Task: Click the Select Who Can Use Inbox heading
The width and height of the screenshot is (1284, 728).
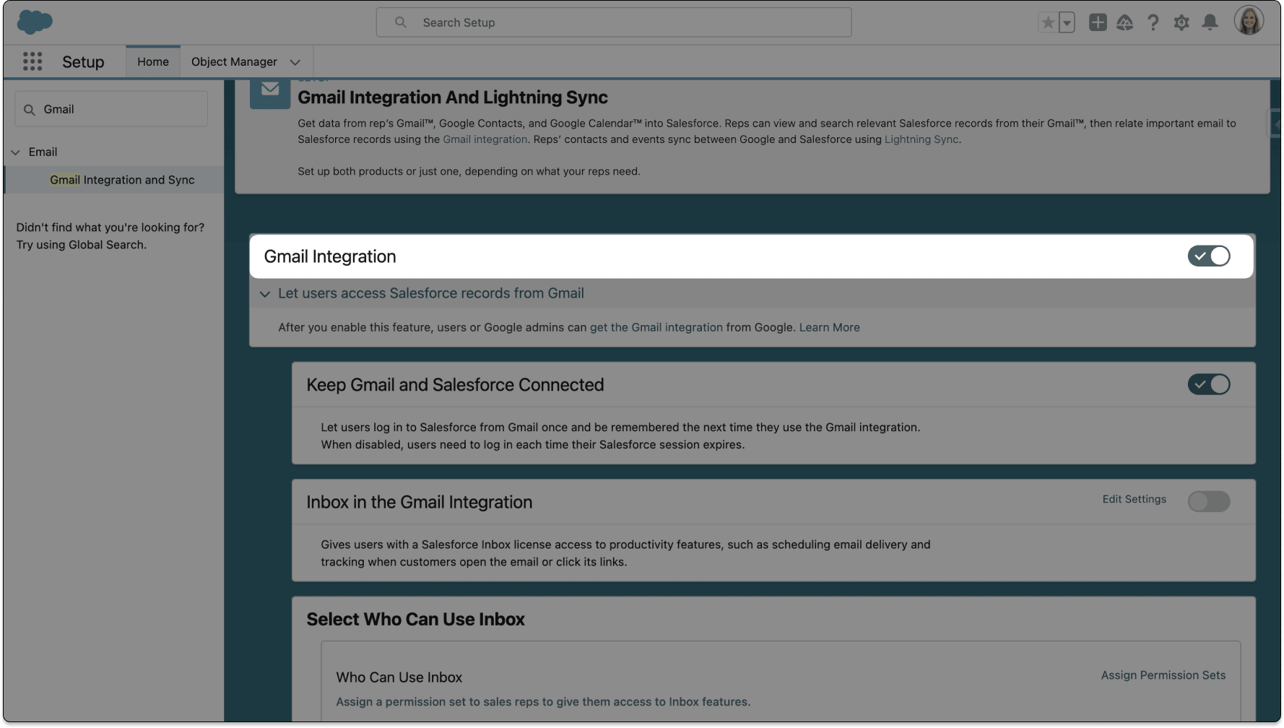Action: pos(416,619)
